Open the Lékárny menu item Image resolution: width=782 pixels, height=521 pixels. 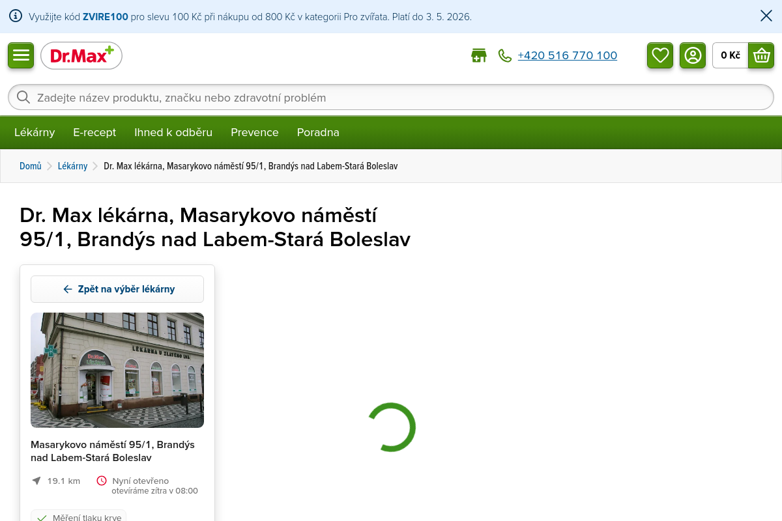(35, 132)
